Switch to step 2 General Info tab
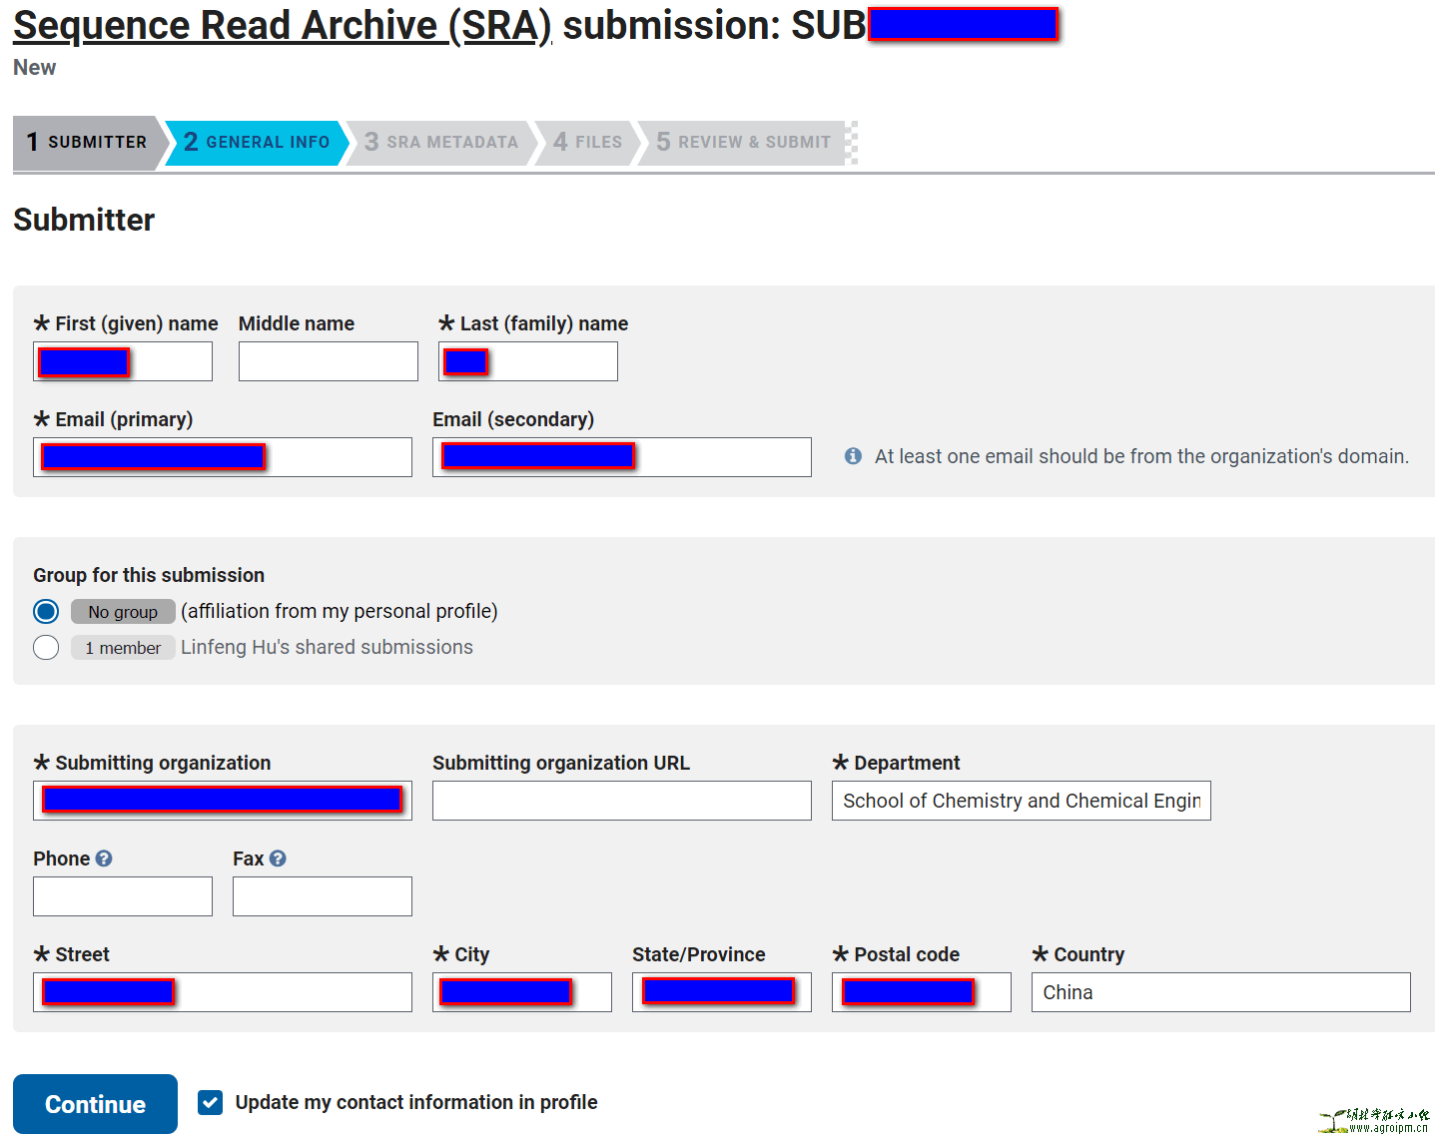The width and height of the screenshot is (1435, 1142). tap(257, 142)
